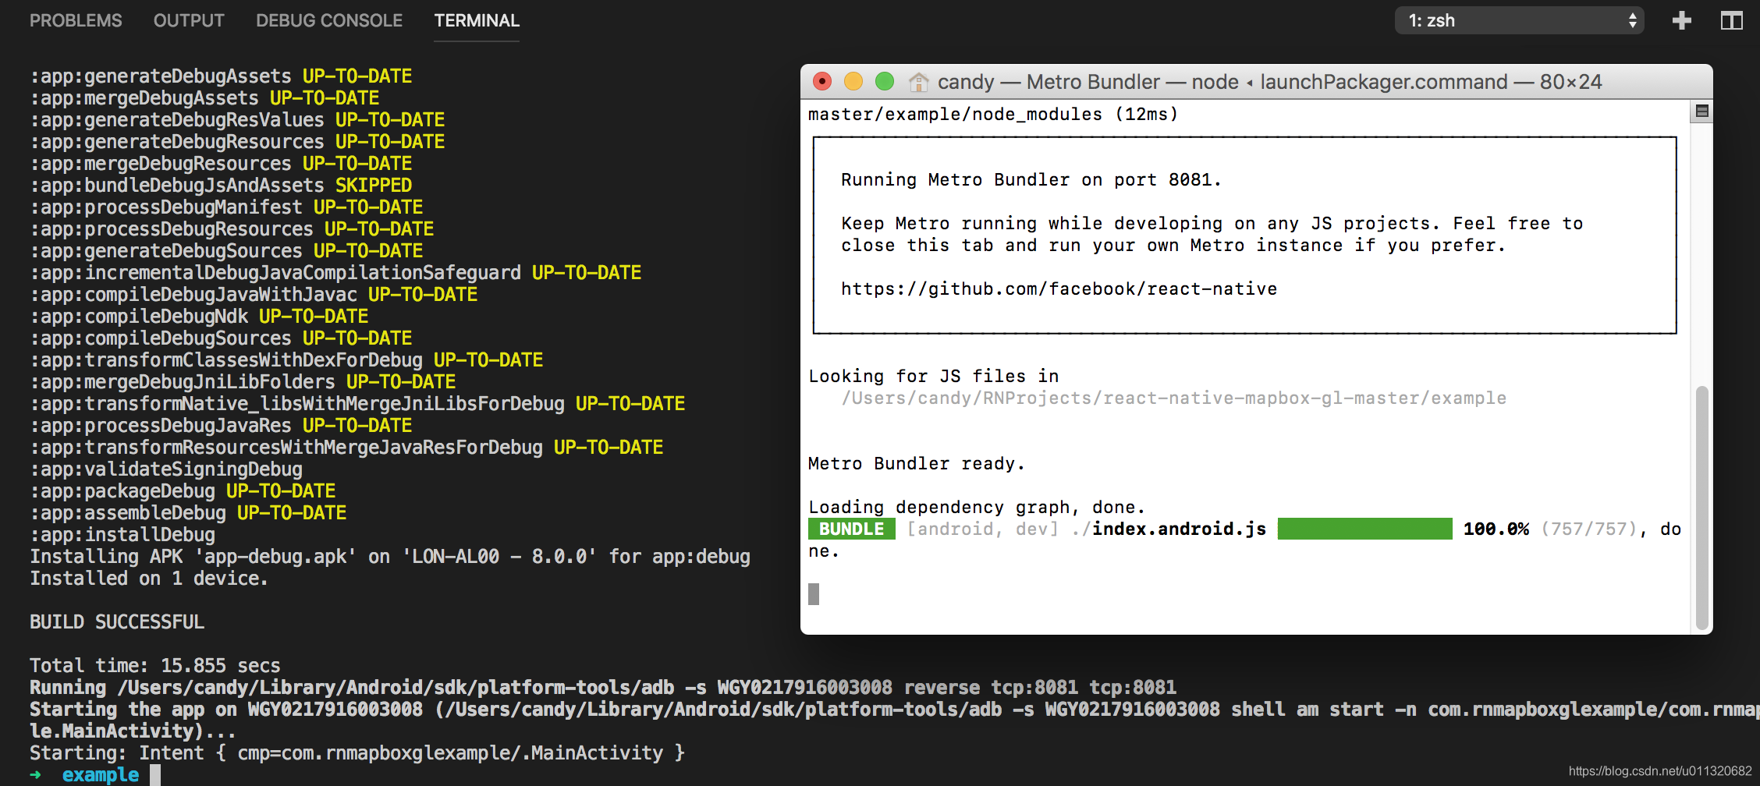Click the 'Total time: 15.855 secs' line

click(x=154, y=666)
